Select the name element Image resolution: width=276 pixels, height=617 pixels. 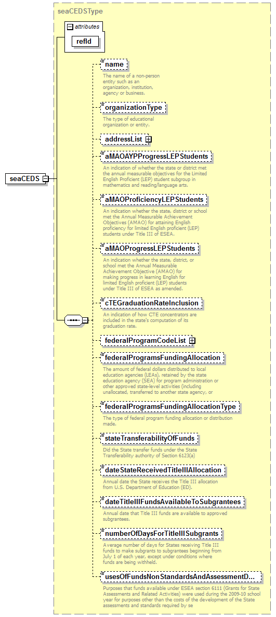click(114, 64)
